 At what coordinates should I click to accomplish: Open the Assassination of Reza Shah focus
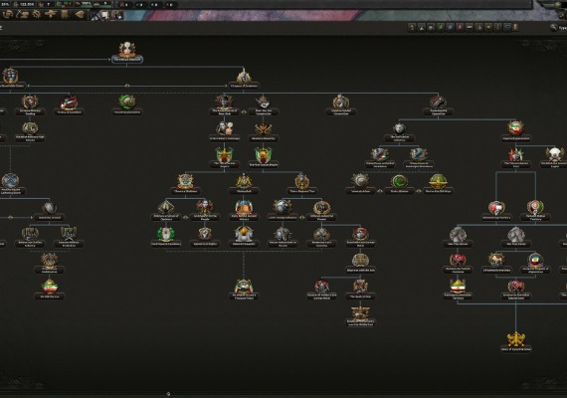click(x=224, y=104)
